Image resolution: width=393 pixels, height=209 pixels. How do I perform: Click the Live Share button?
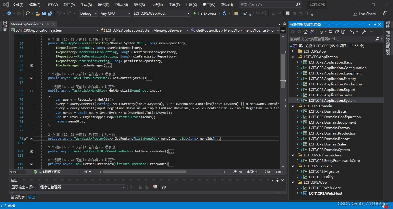364,14
